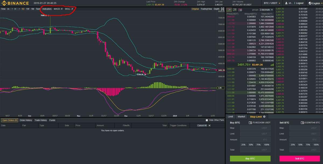Screen dimensions: 323x164
Task: Focus the sell Total field
Action: coord(305,150)
